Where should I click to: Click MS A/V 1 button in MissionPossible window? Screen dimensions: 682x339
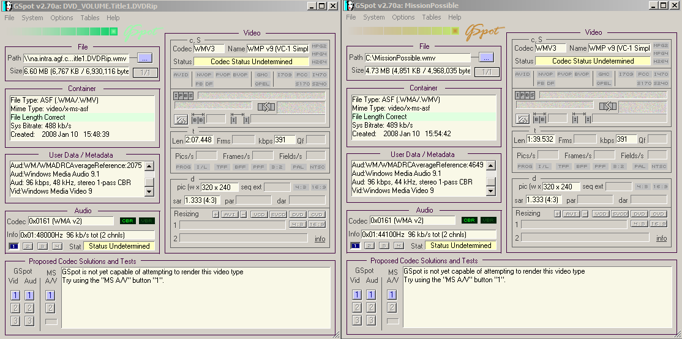coord(392,295)
